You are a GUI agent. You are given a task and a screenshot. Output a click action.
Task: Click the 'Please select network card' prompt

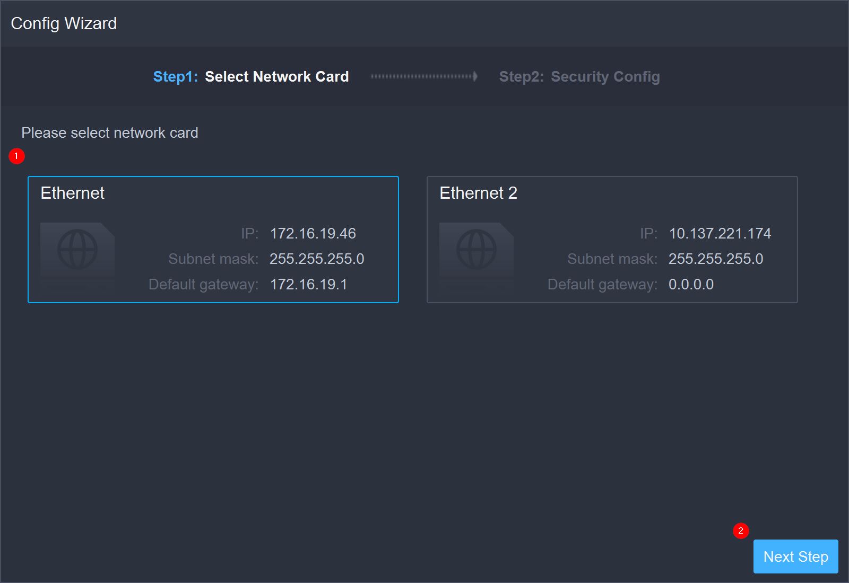[110, 132]
